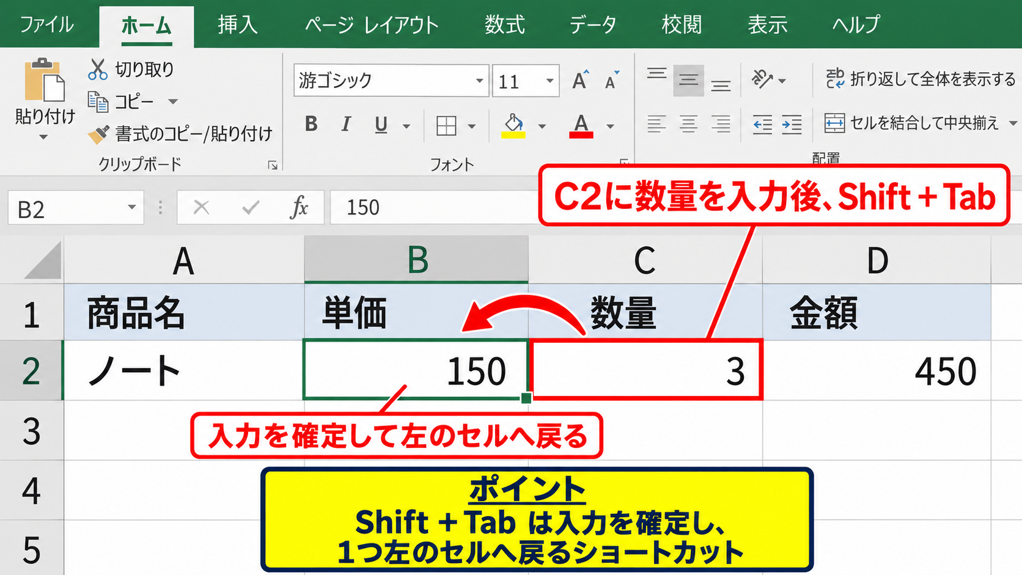Expand the borders dropdown arrow
1022x575 pixels.
472,126
